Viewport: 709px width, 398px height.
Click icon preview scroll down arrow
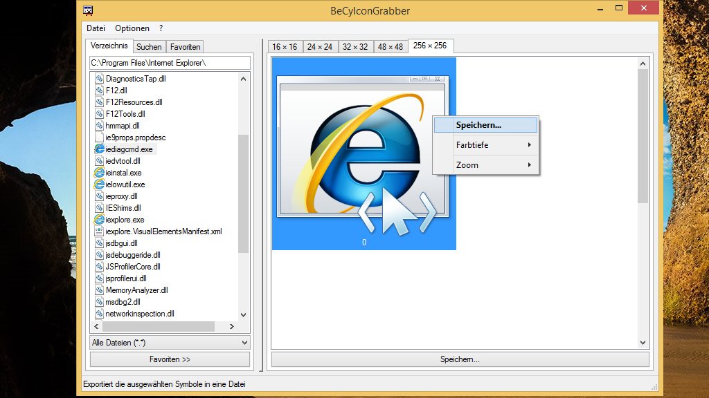coord(643,343)
